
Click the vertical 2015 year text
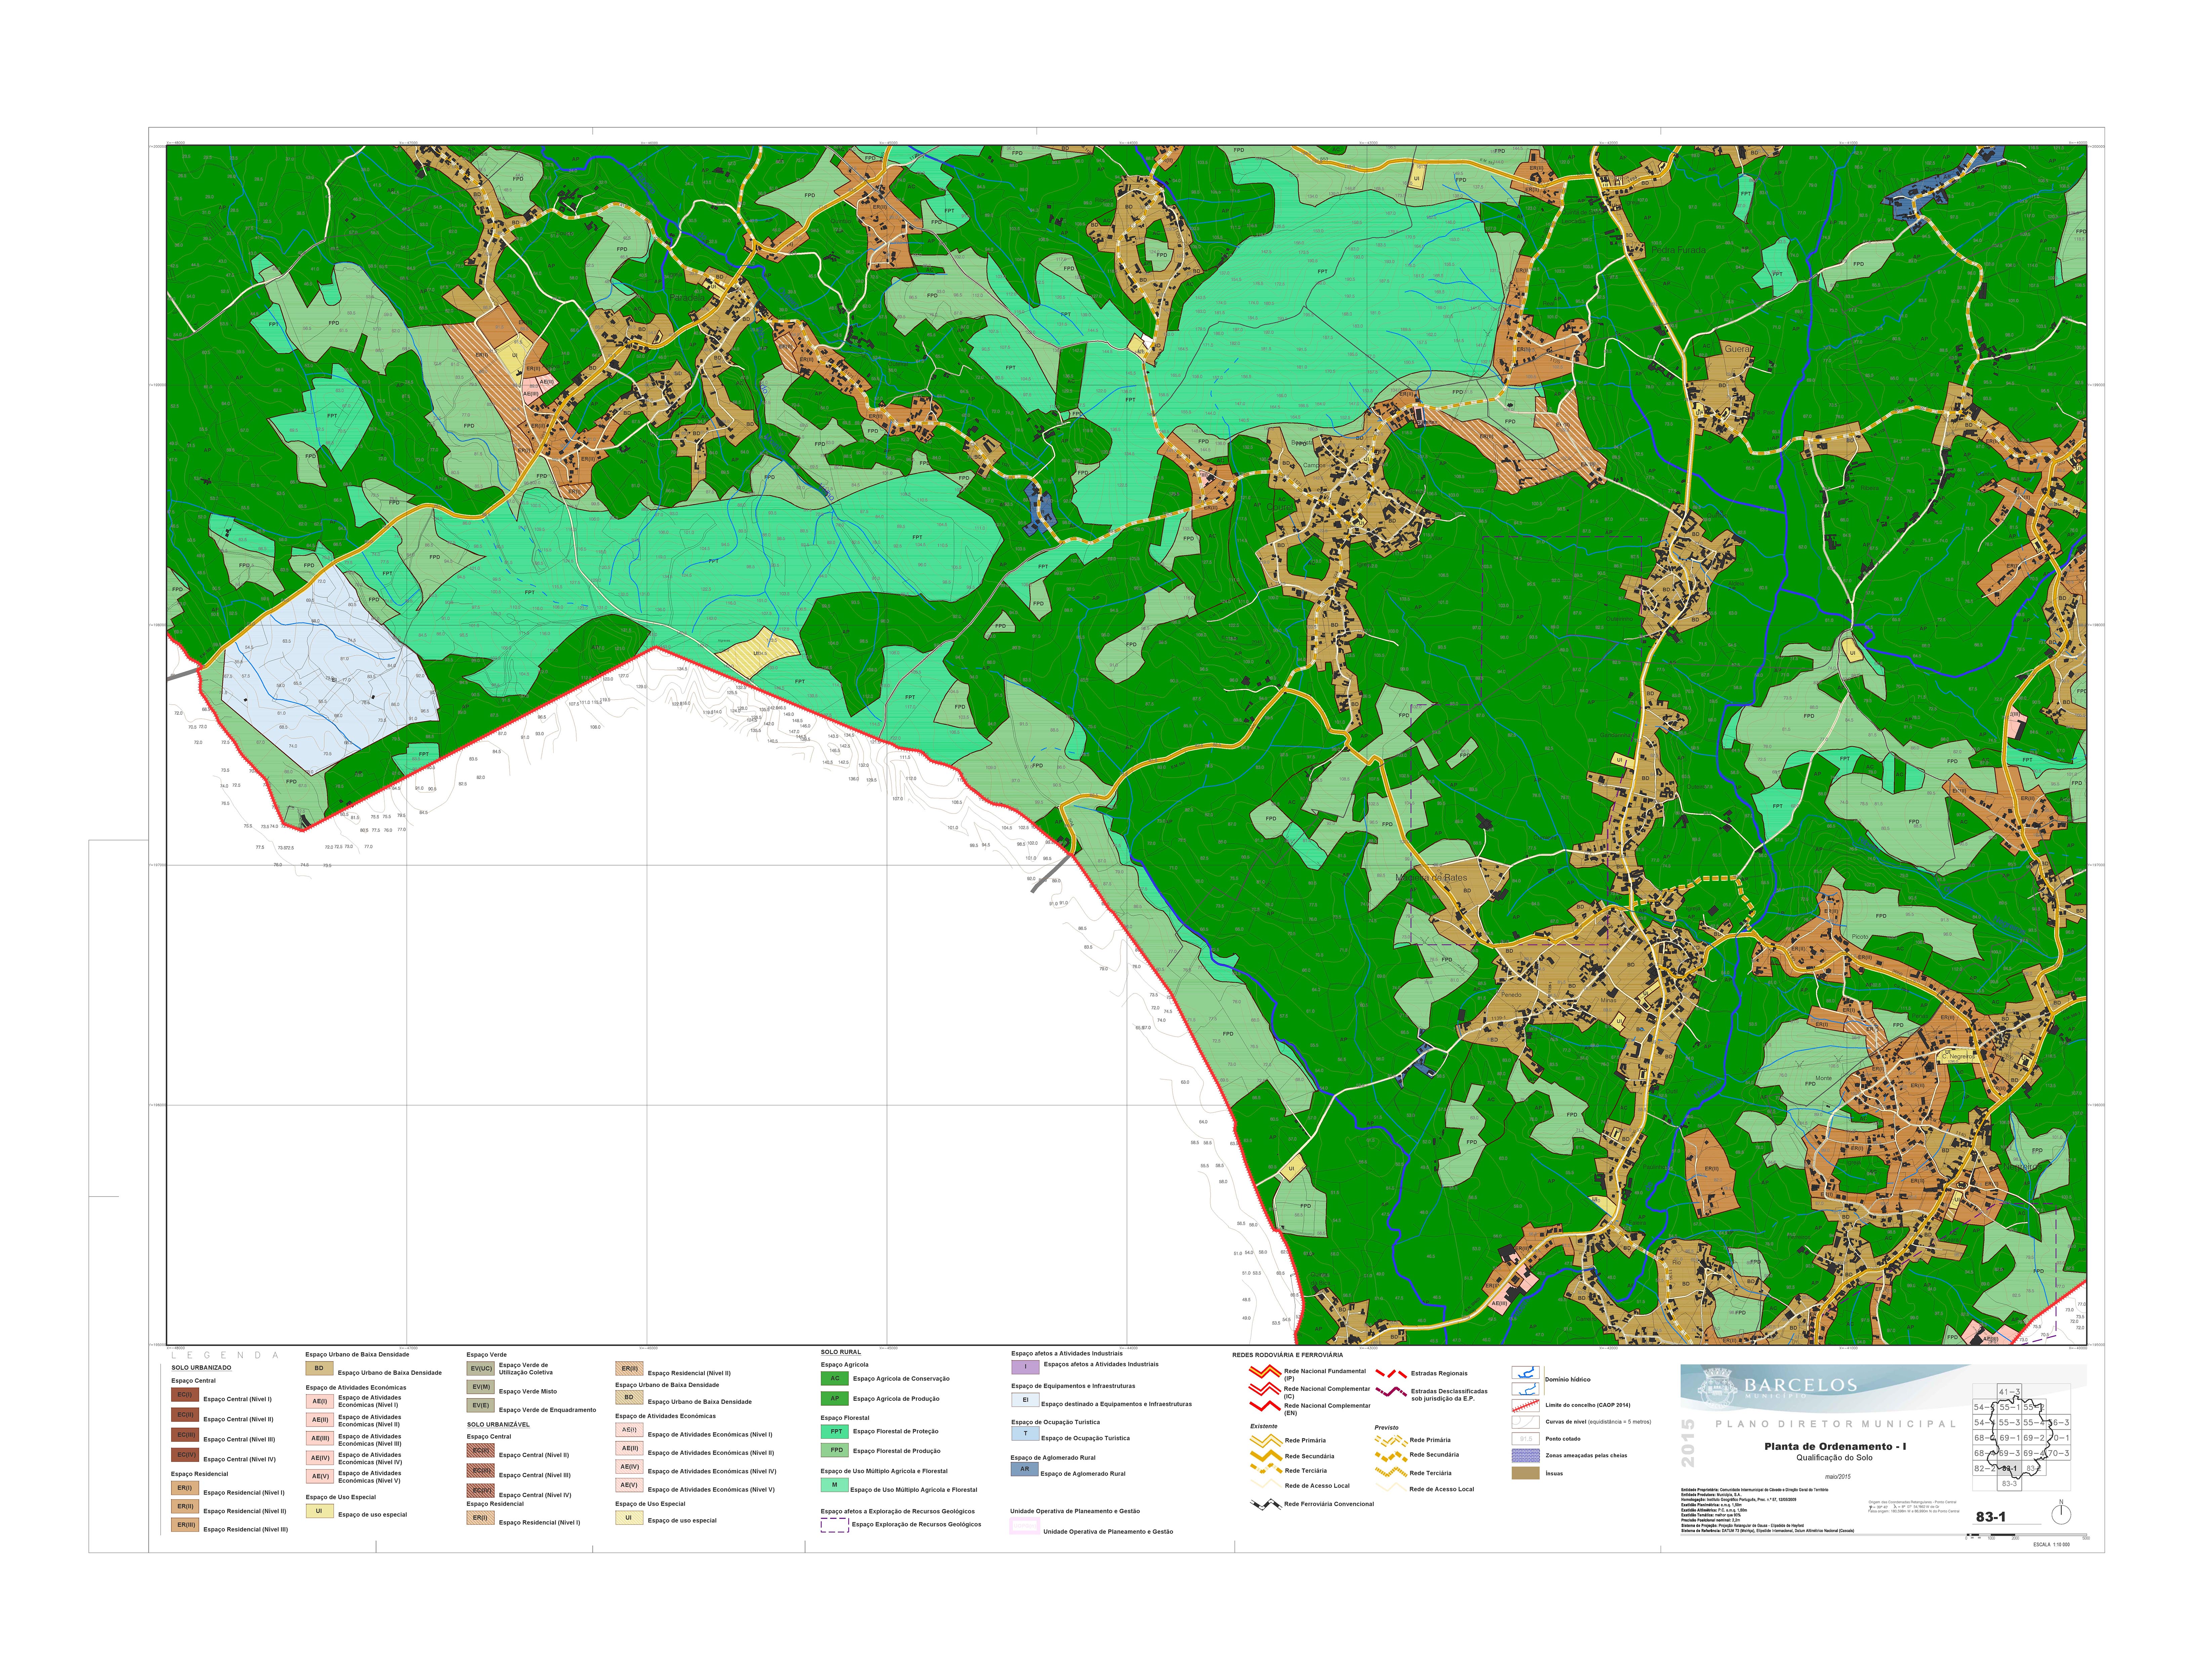pos(1688,1443)
